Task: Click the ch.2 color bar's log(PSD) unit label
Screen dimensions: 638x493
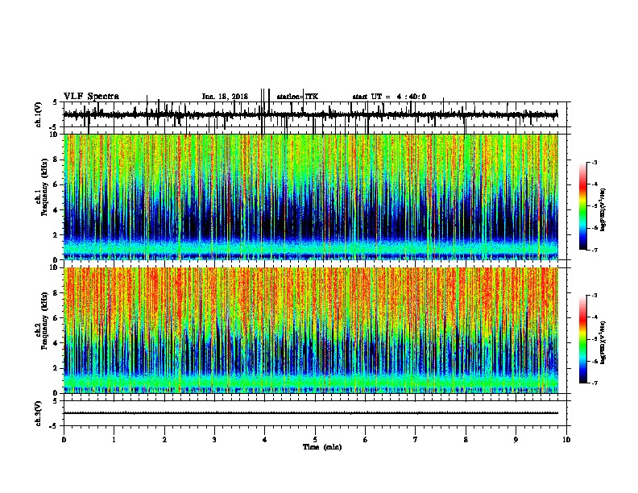Action: 603,342
